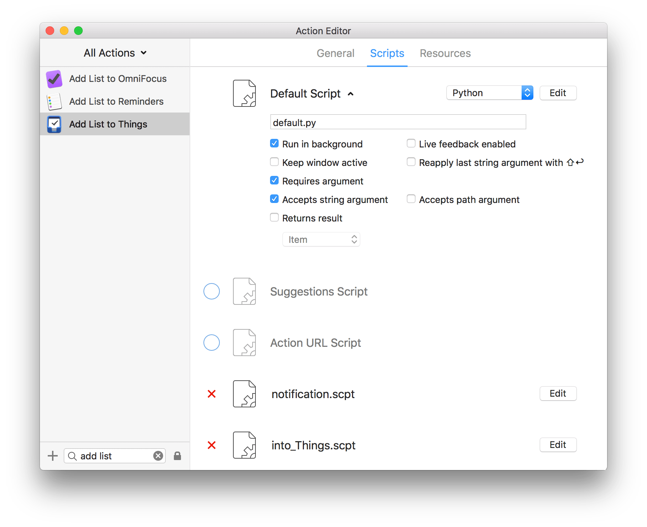Switch to the General tab
The height and width of the screenshot is (527, 647).
(335, 53)
